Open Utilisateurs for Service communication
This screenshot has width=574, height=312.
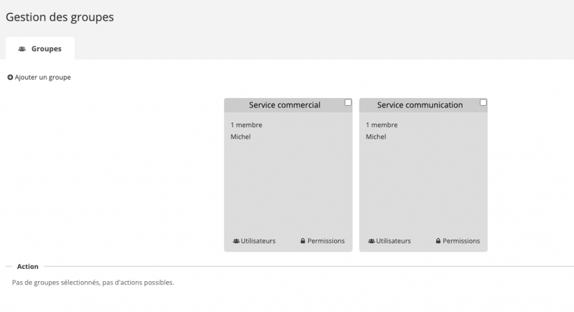click(x=393, y=241)
